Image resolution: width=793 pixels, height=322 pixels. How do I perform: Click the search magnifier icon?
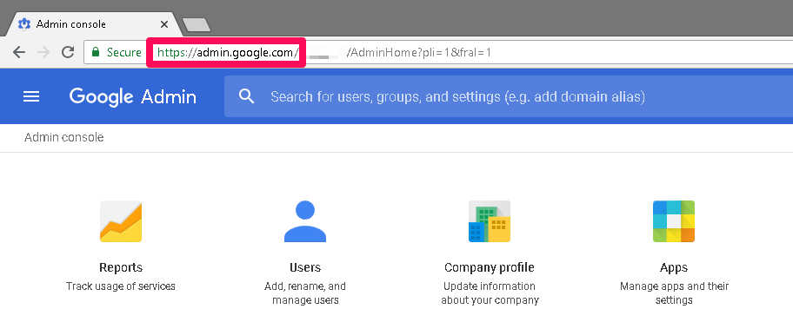tap(246, 95)
